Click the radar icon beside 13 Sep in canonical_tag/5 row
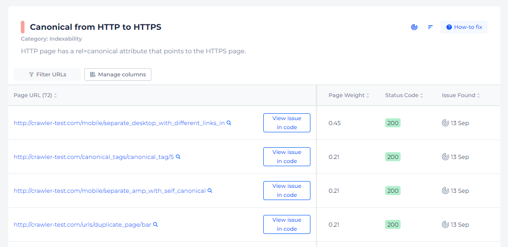The image size is (508, 247). coord(445,157)
